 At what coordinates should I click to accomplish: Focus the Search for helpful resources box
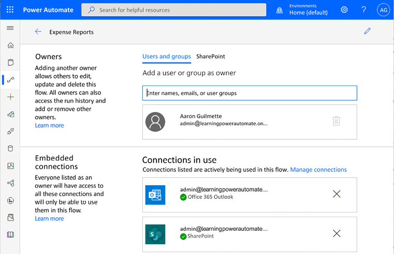(x=173, y=10)
